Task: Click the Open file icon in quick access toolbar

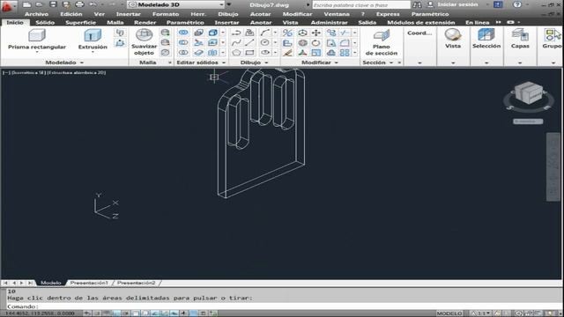Action: coord(40,4)
